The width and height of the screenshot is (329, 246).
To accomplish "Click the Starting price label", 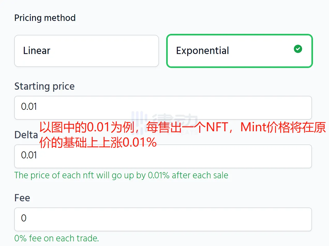I will click(44, 86).
